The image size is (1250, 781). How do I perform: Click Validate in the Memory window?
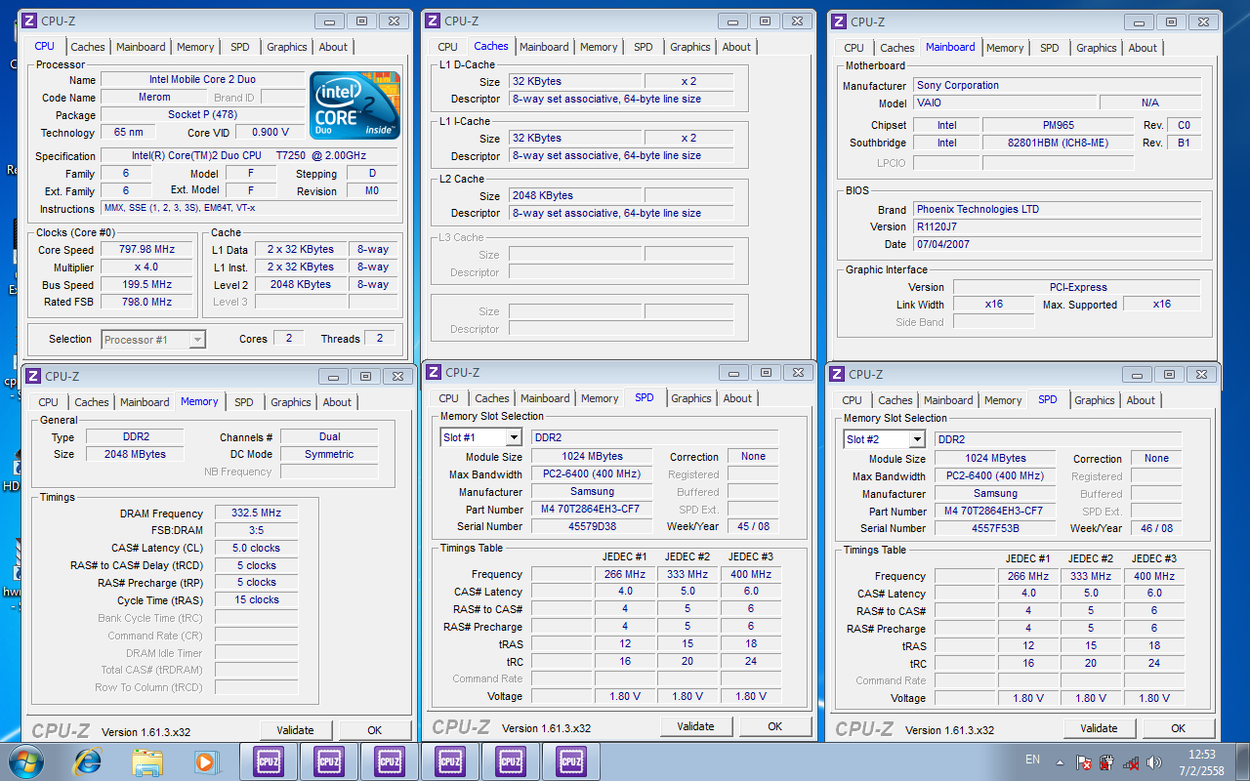click(295, 730)
